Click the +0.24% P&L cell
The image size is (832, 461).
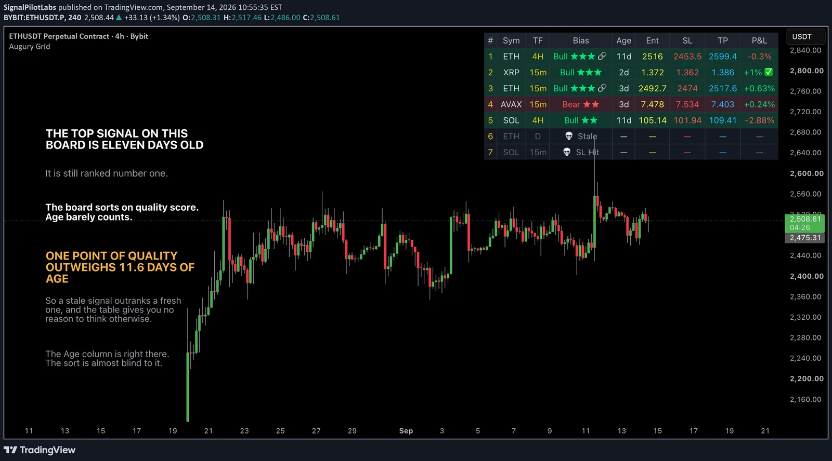pos(759,104)
